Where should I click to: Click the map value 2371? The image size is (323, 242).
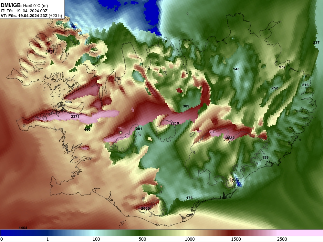point(75,116)
